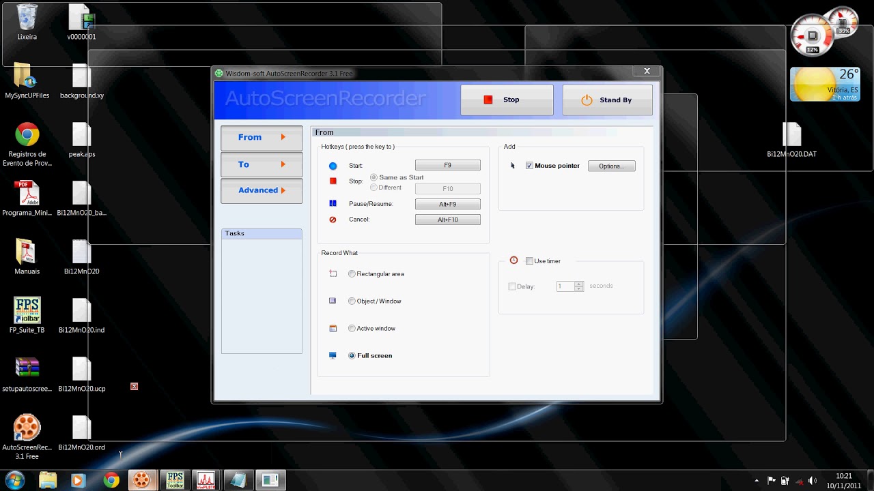Click the delay seconds spinner arrows
This screenshot has width=874, height=491.
[x=579, y=286]
